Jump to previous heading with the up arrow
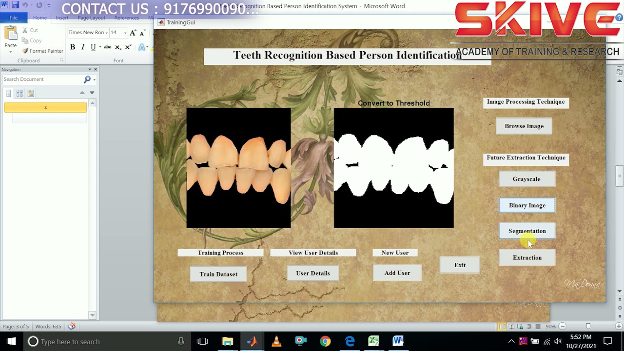The width and height of the screenshot is (624, 351). coord(82,93)
